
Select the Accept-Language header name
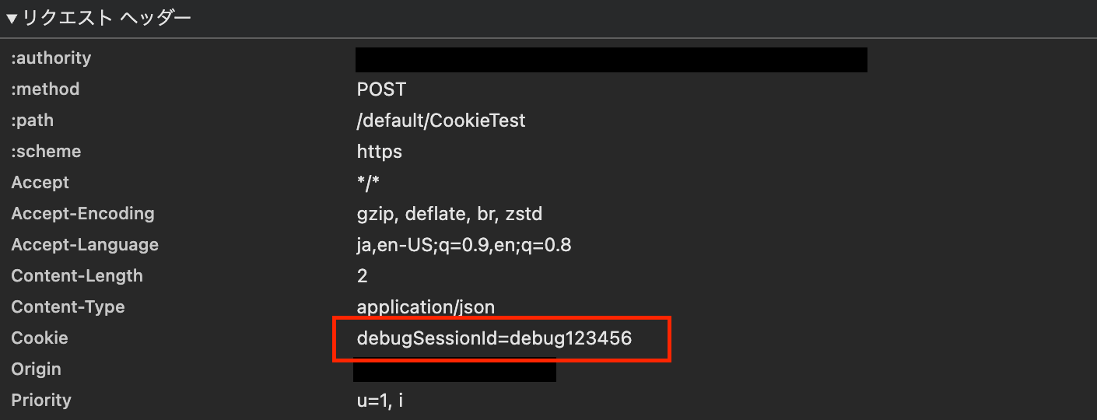click(x=85, y=245)
